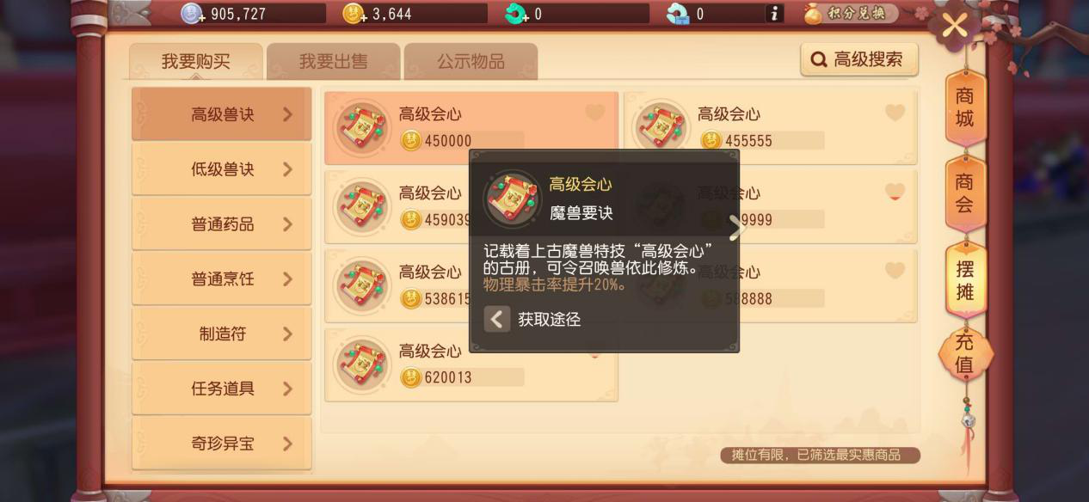
Task: Click scroll icon of 620013 listing
Action: pos(362,365)
